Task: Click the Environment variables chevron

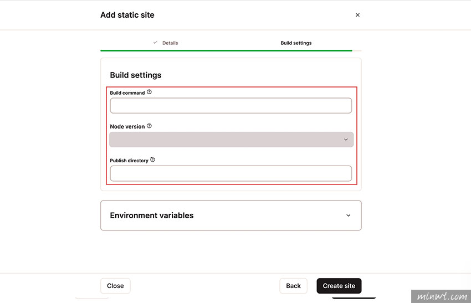Action: [x=348, y=215]
